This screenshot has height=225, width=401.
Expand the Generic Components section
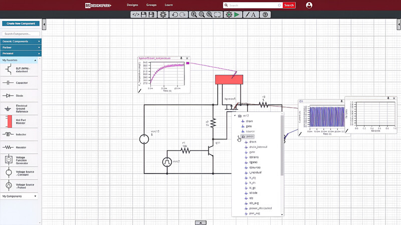pos(21,41)
